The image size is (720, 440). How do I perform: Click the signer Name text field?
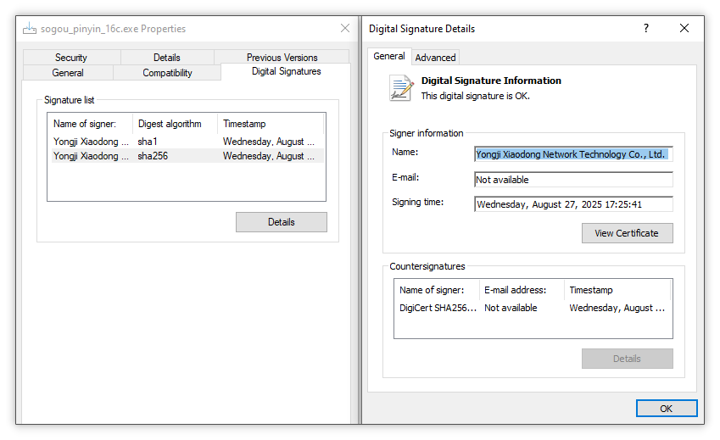pos(573,154)
